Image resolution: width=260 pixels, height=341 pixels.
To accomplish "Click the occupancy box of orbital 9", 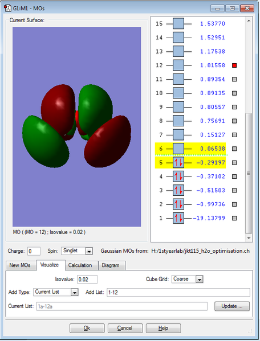I will coord(178,107).
